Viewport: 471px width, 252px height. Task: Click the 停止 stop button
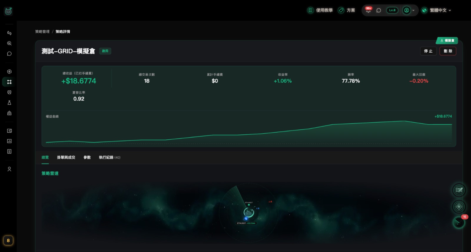428,51
